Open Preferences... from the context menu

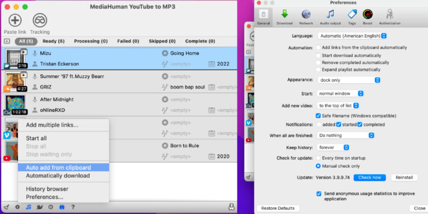[63, 197]
